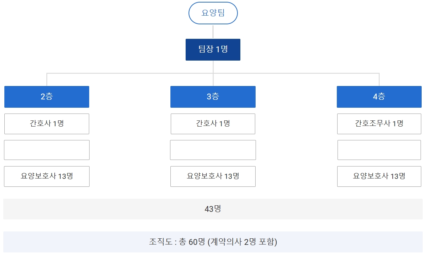Click the empty box under 4층

[379, 150]
